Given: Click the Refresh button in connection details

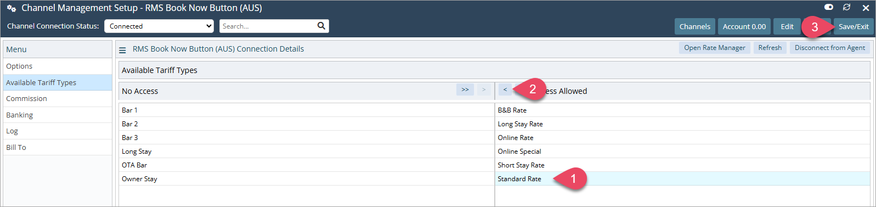Looking at the screenshot, I should tap(770, 48).
